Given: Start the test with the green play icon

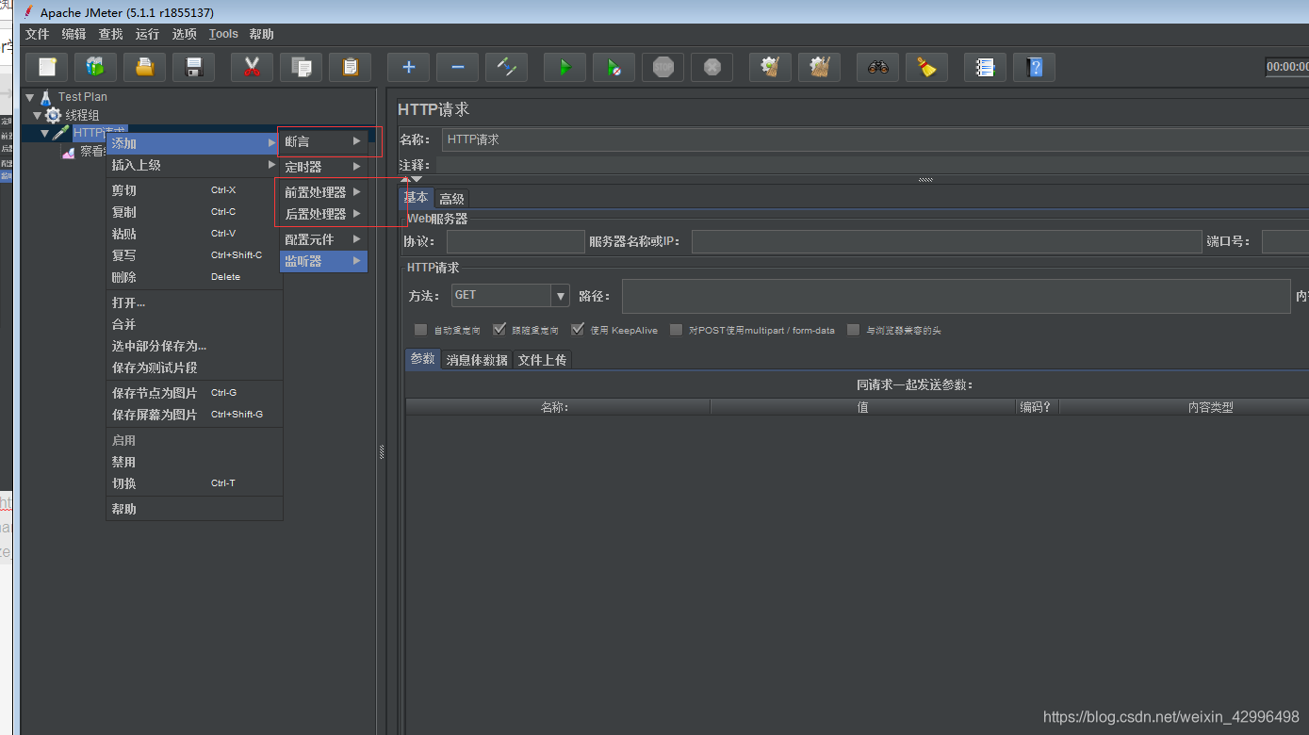Looking at the screenshot, I should click(565, 67).
